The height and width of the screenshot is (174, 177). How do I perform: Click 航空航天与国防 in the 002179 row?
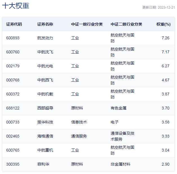coord(122,66)
